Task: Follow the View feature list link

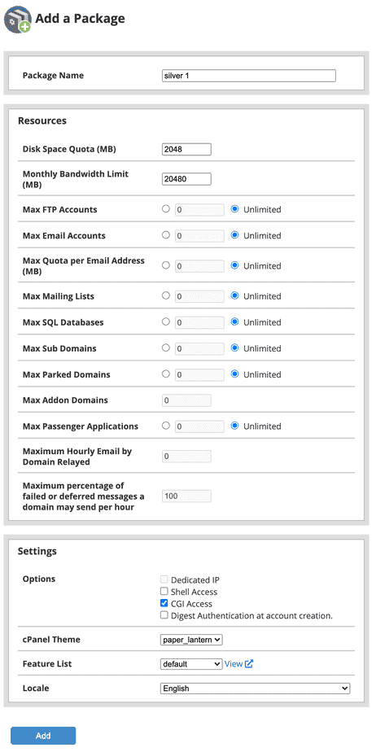Action: click(x=234, y=664)
